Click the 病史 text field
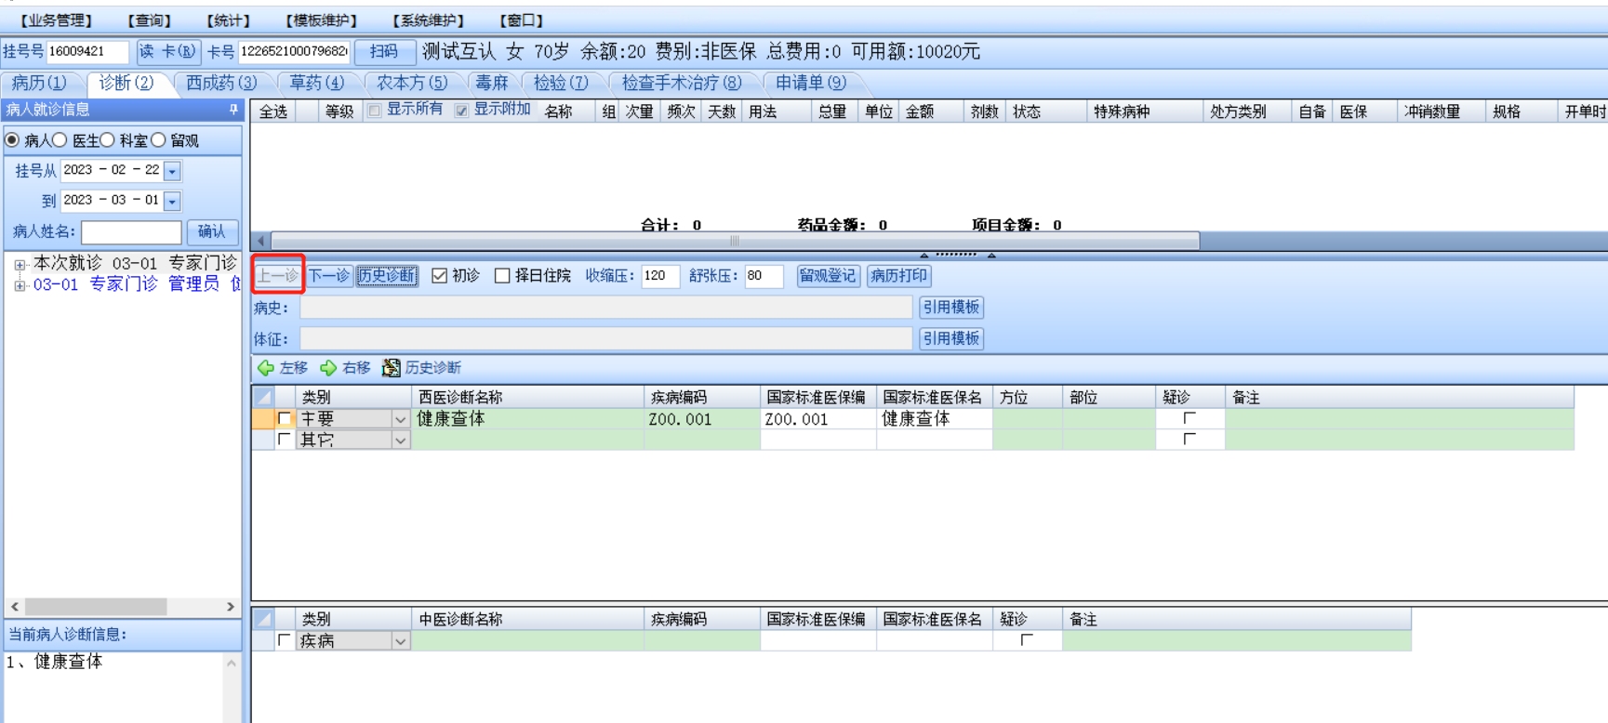The image size is (1608, 723). coord(606,308)
